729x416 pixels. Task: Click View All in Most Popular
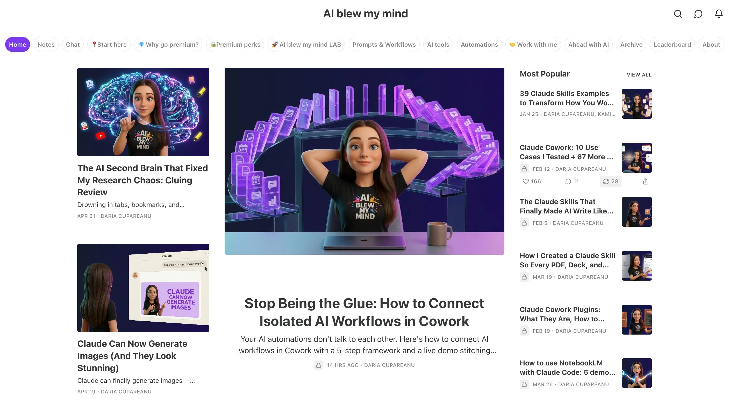[x=639, y=75]
